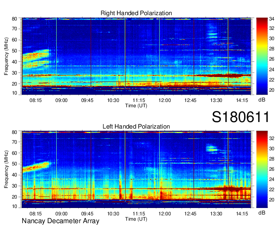Click the 20 MHz tick on the left-handed plot

click(14, 197)
